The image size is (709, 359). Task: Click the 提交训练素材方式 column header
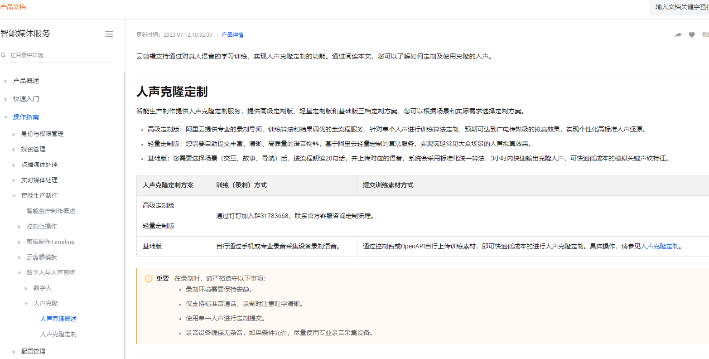click(533, 185)
